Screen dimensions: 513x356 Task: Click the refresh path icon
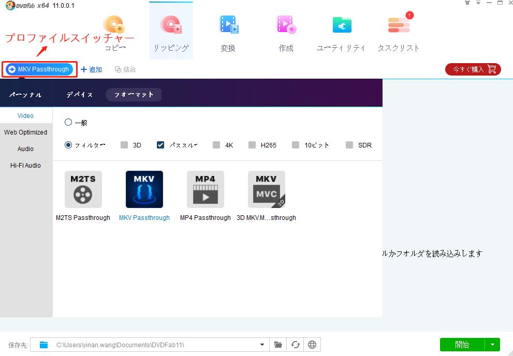[295, 345]
